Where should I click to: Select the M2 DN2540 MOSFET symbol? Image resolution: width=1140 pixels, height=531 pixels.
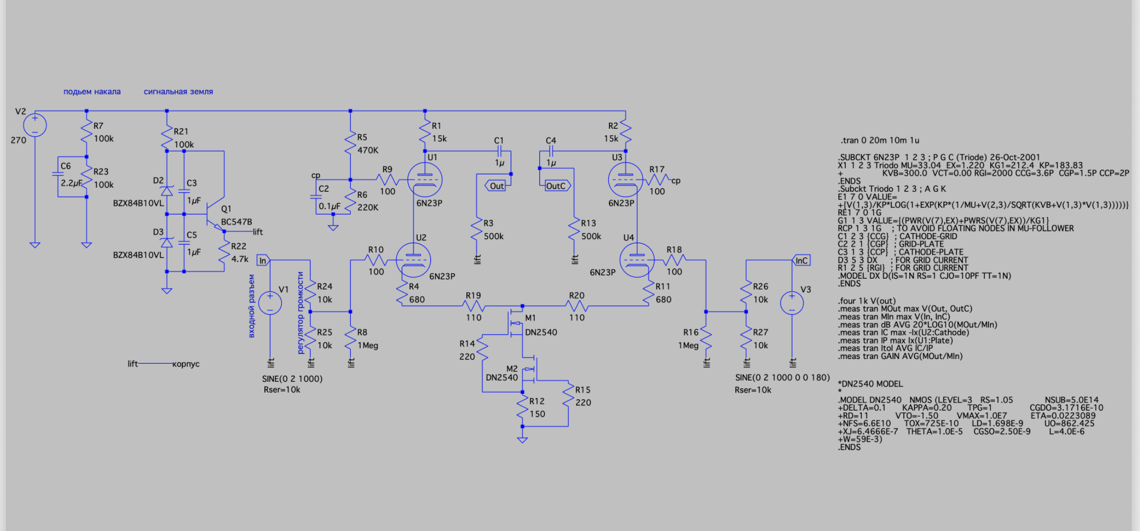530,374
